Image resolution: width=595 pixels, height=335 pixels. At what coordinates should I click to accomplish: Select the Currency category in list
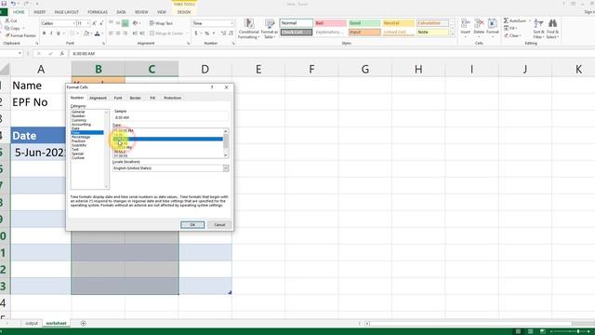(79, 120)
